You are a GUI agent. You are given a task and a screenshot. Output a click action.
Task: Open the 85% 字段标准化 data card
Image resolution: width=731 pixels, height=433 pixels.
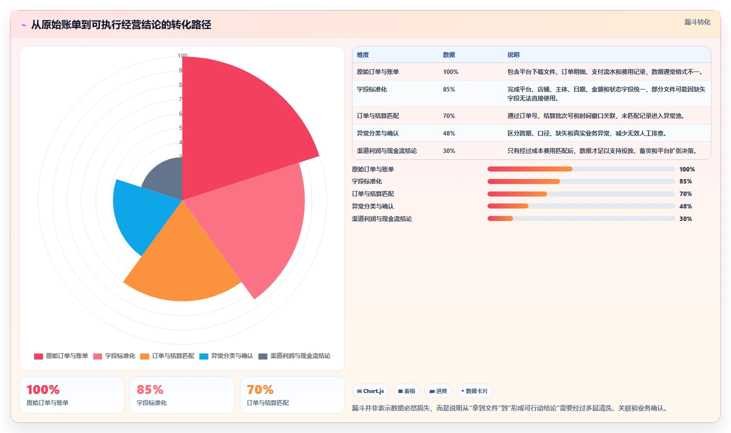pyautogui.click(x=182, y=395)
